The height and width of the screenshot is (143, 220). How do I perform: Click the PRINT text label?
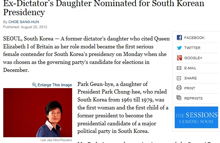tap(190, 88)
